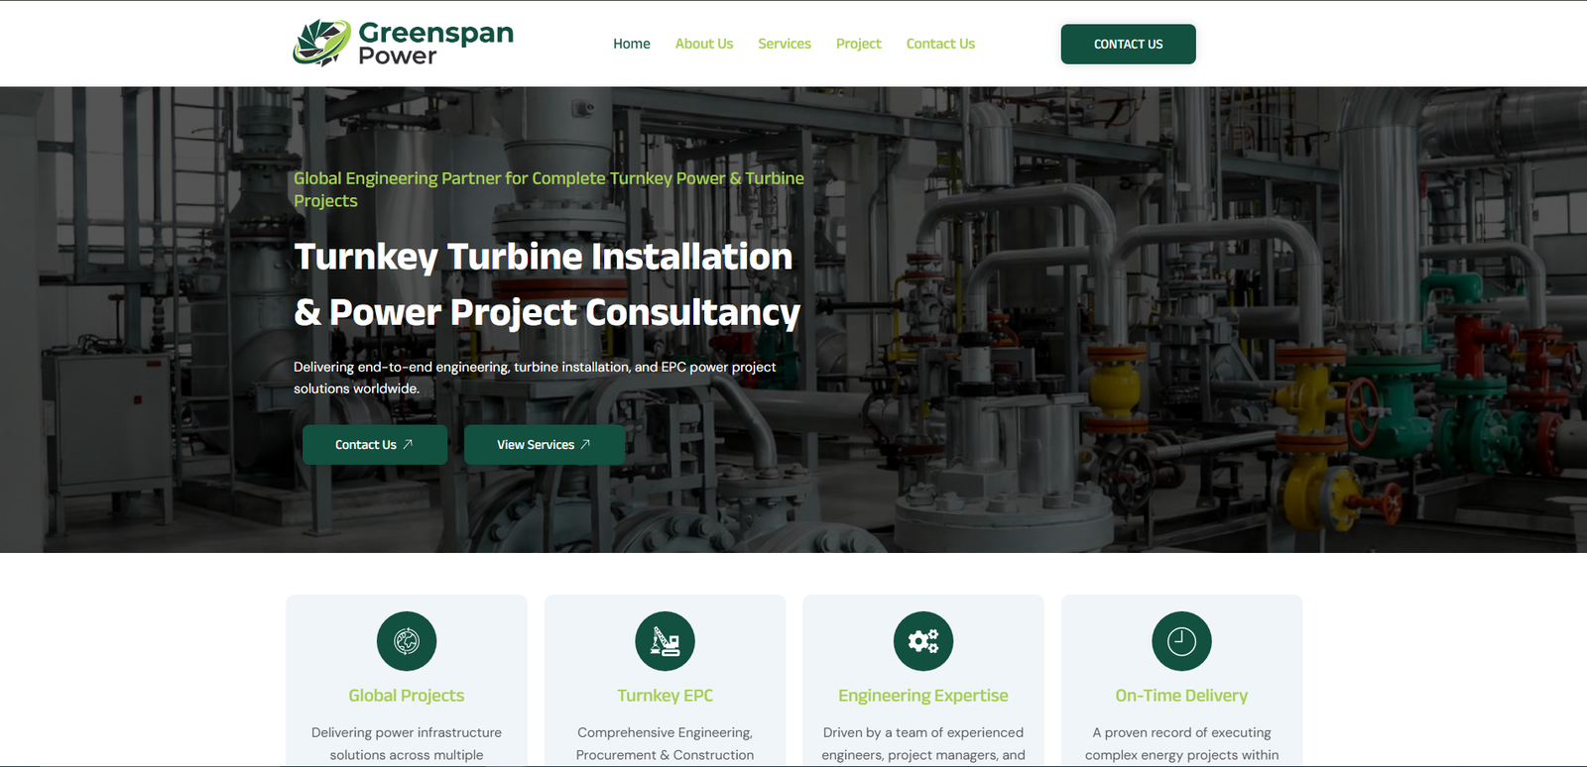Image resolution: width=1587 pixels, height=767 pixels.
Task: Click the On-Time Delivery heading
Action: [x=1181, y=696]
